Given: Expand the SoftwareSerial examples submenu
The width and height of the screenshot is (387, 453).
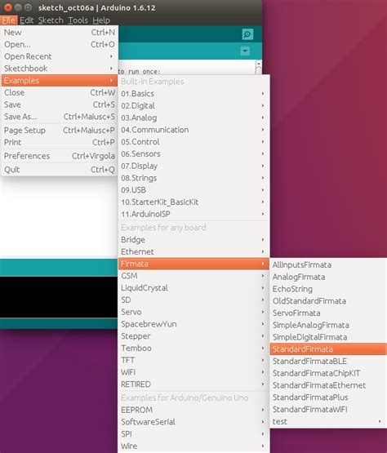Looking at the screenshot, I should (193, 422).
